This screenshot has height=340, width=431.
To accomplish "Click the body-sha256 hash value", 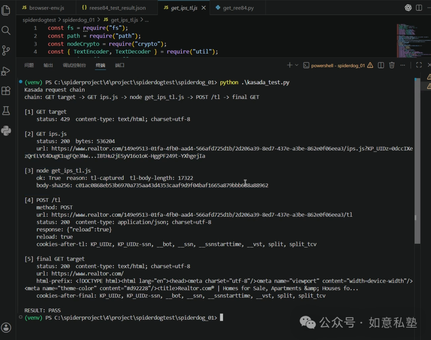I will (172, 185).
